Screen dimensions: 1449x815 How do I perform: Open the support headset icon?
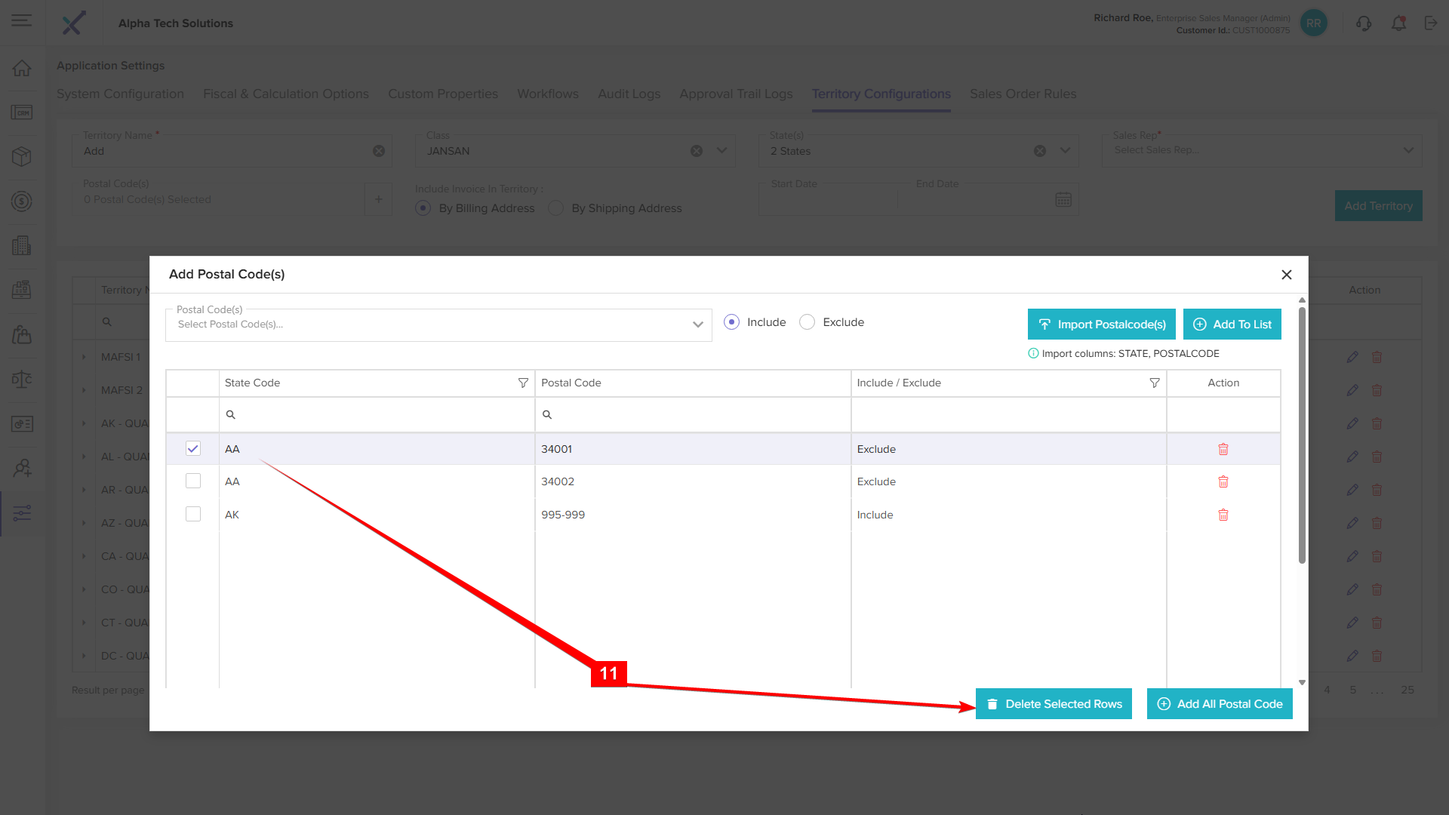pyautogui.click(x=1363, y=23)
